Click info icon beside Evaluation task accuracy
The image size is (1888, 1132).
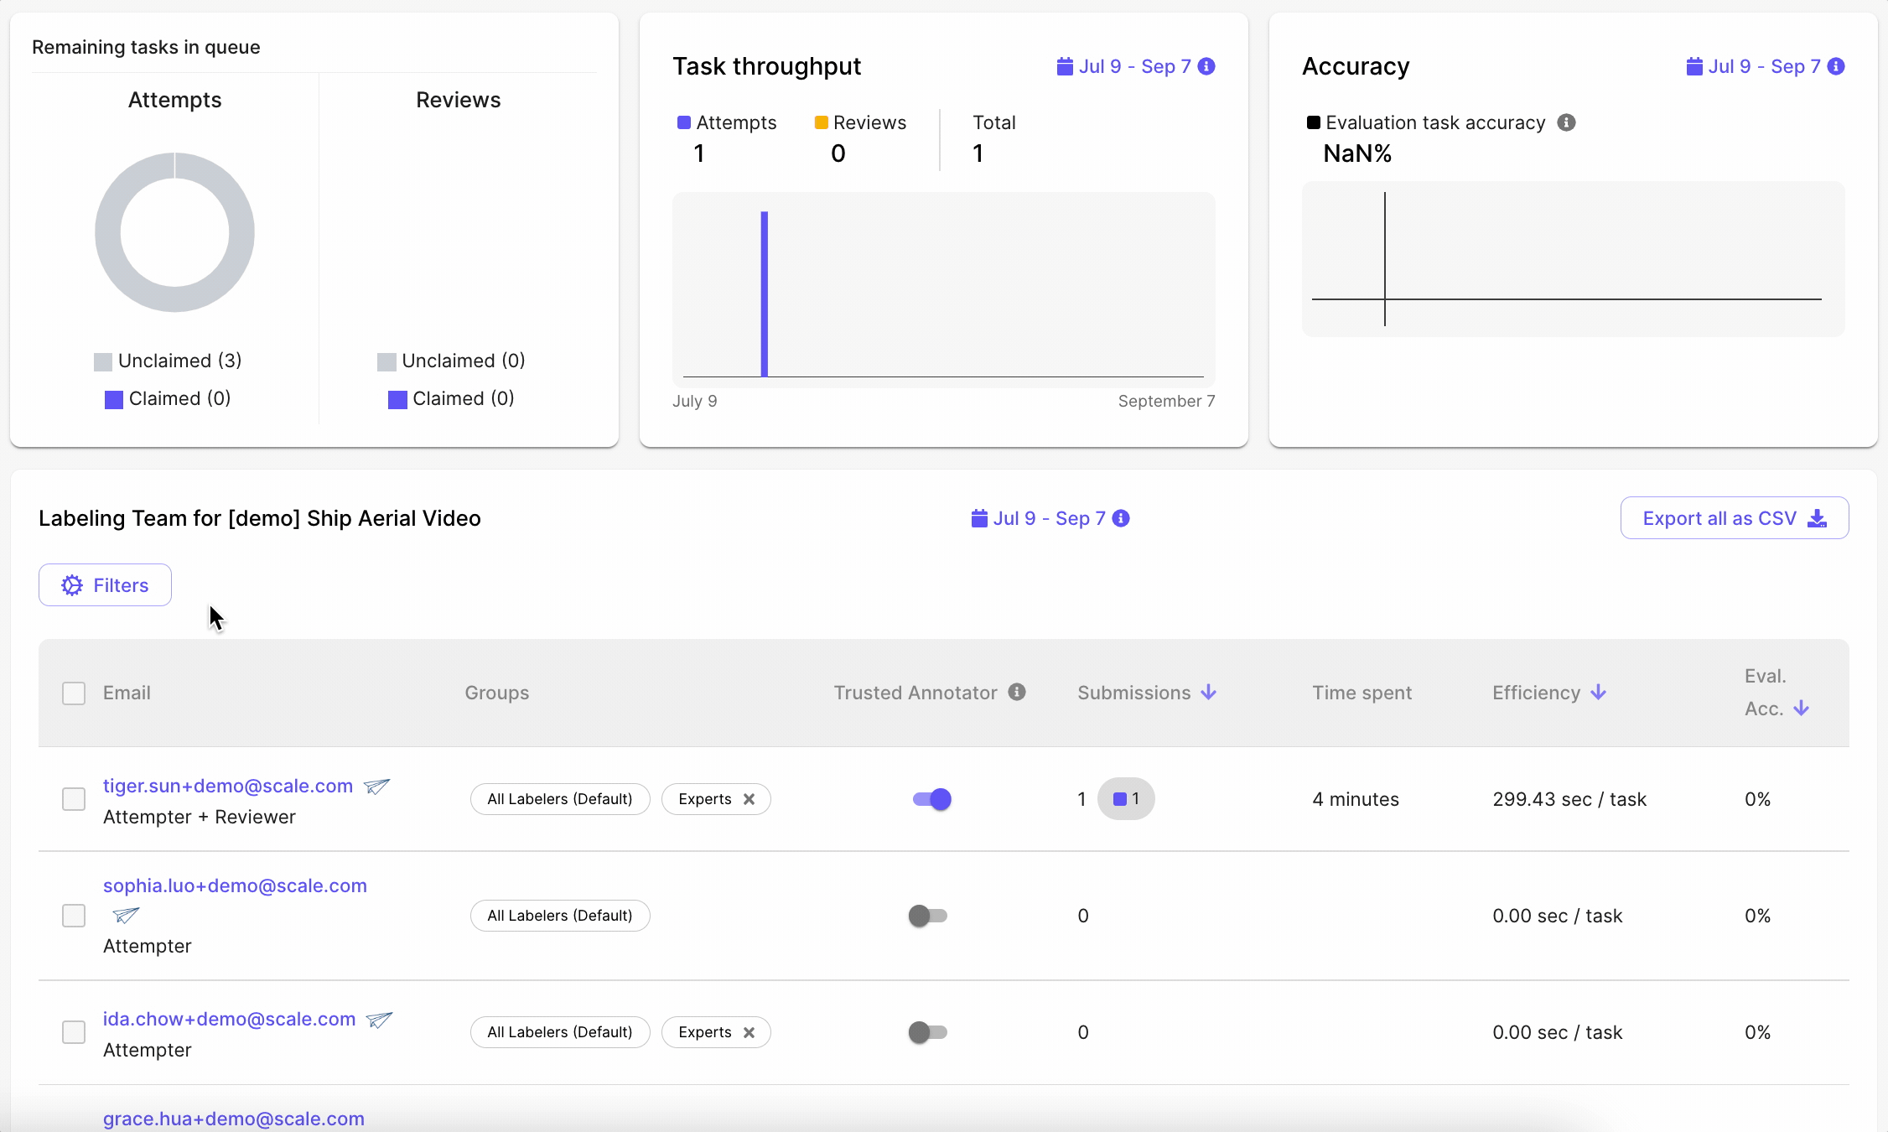(x=1566, y=122)
